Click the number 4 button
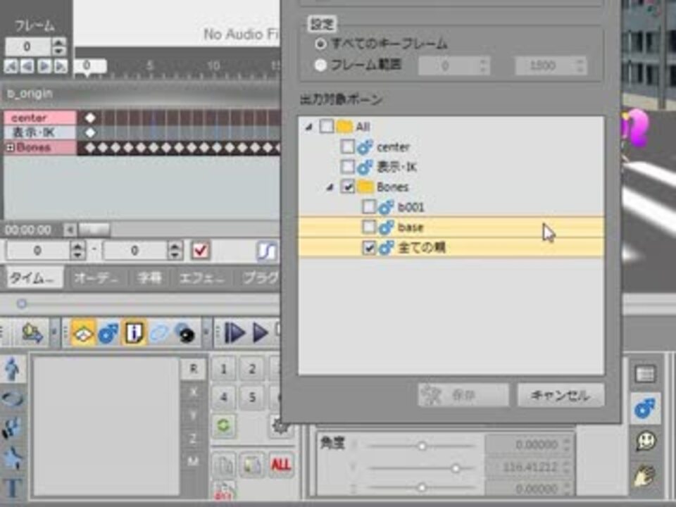 pyautogui.click(x=223, y=397)
